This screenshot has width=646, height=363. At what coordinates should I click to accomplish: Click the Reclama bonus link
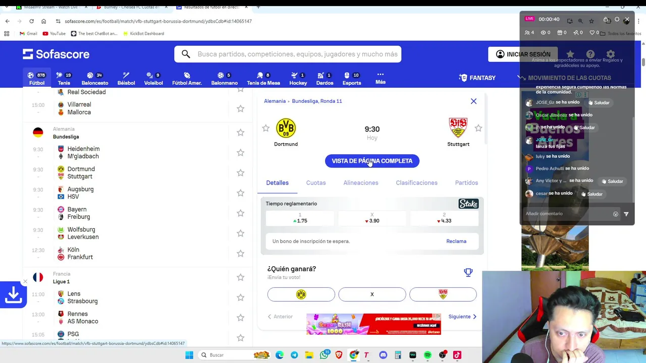[456, 241]
